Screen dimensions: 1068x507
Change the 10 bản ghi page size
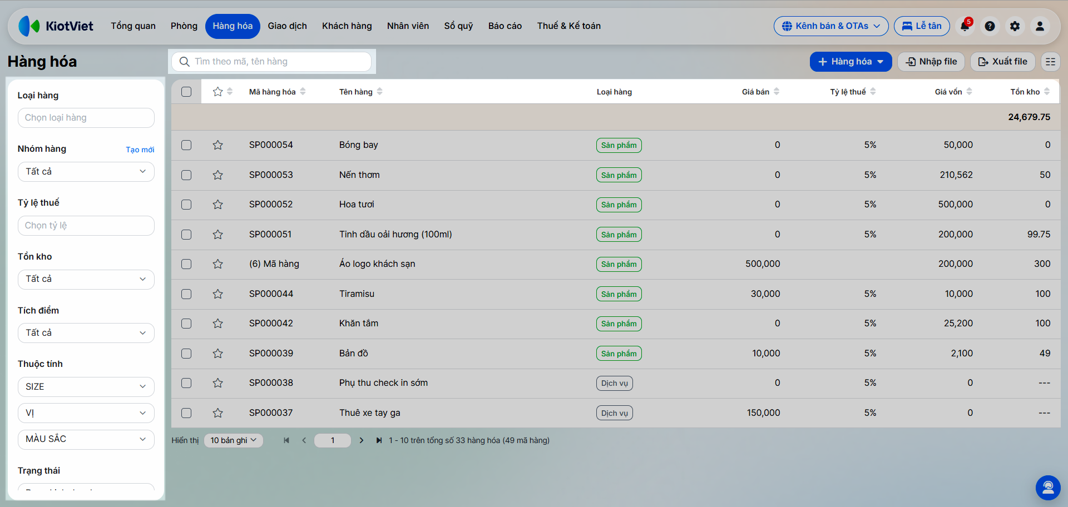234,440
